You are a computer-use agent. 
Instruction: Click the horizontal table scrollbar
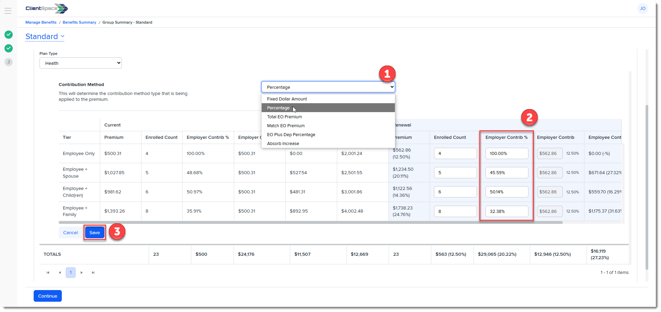(x=309, y=223)
